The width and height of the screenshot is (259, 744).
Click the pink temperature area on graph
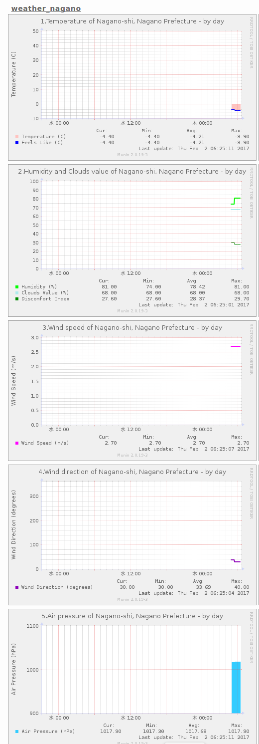point(236,107)
